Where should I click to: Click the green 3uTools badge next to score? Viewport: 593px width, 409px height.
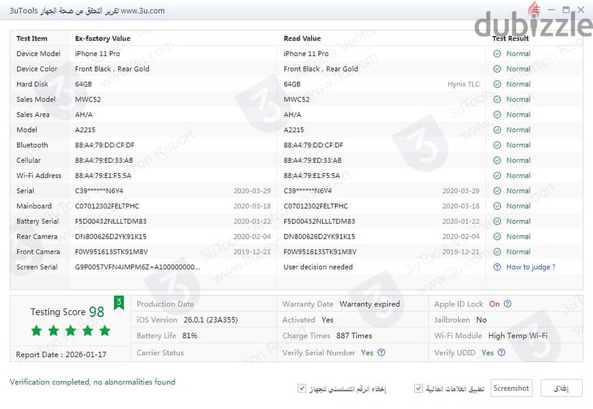(119, 303)
